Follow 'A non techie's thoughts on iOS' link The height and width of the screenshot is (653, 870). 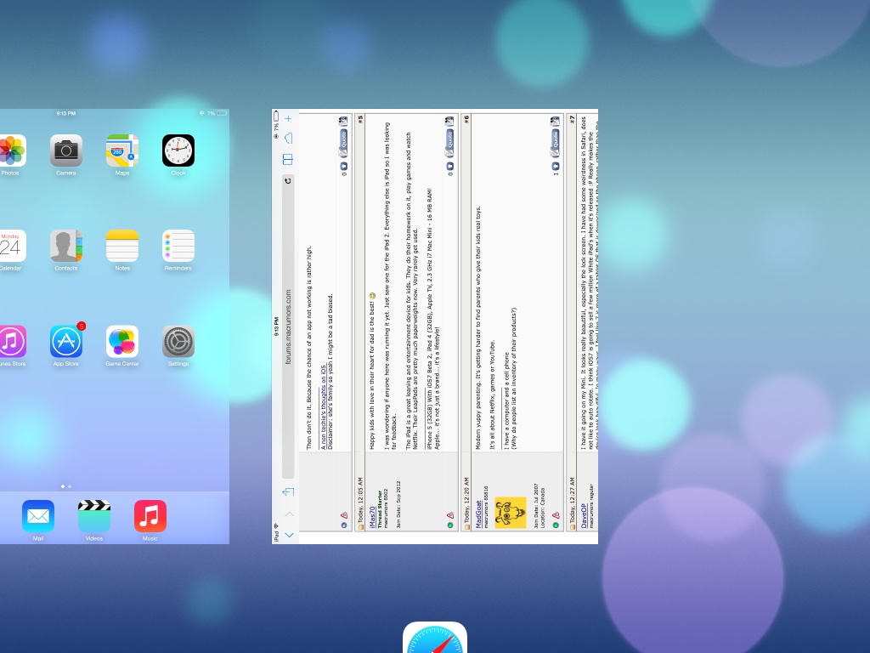click(x=323, y=406)
